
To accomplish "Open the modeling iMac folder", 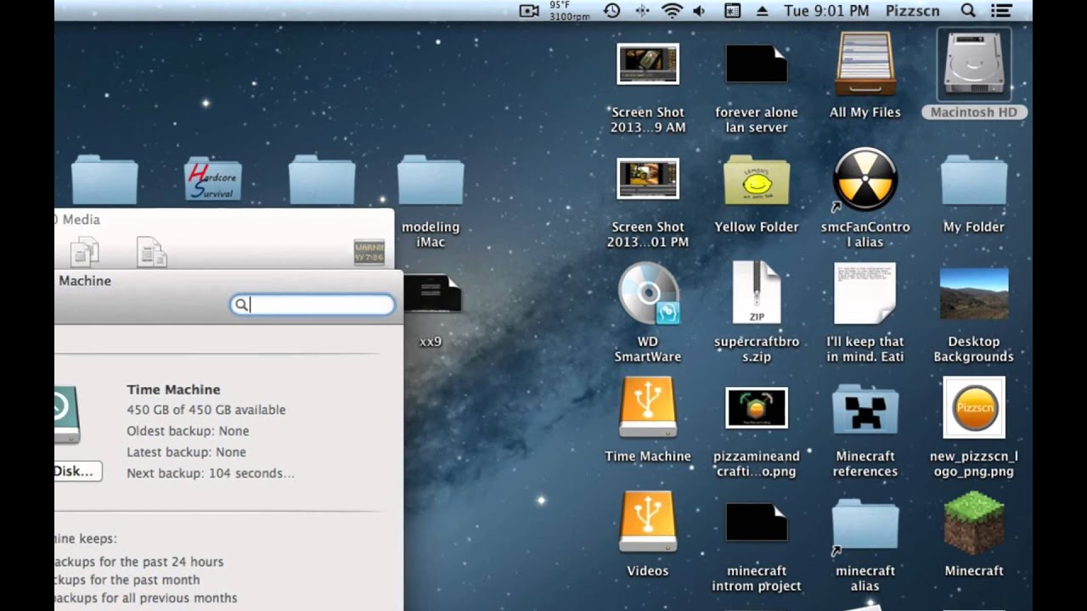I will tap(430, 180).
